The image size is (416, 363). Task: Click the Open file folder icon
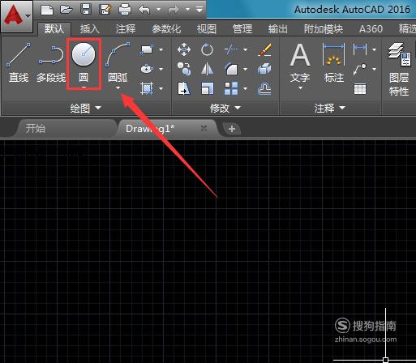[66, 10]
